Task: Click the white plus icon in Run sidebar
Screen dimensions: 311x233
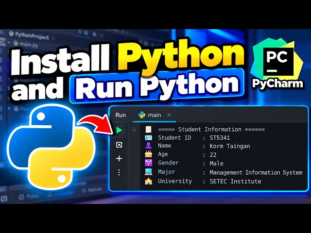Action: (119, 159)
